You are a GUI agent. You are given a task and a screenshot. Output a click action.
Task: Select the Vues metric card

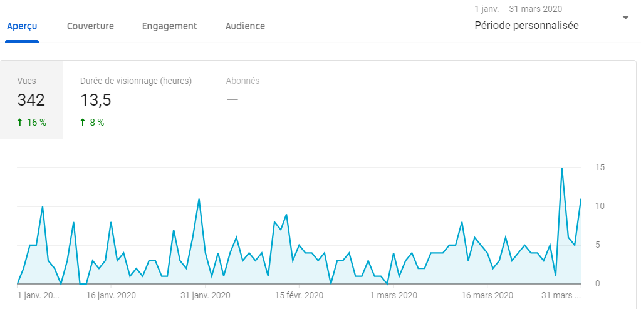[x=31, y=100]
